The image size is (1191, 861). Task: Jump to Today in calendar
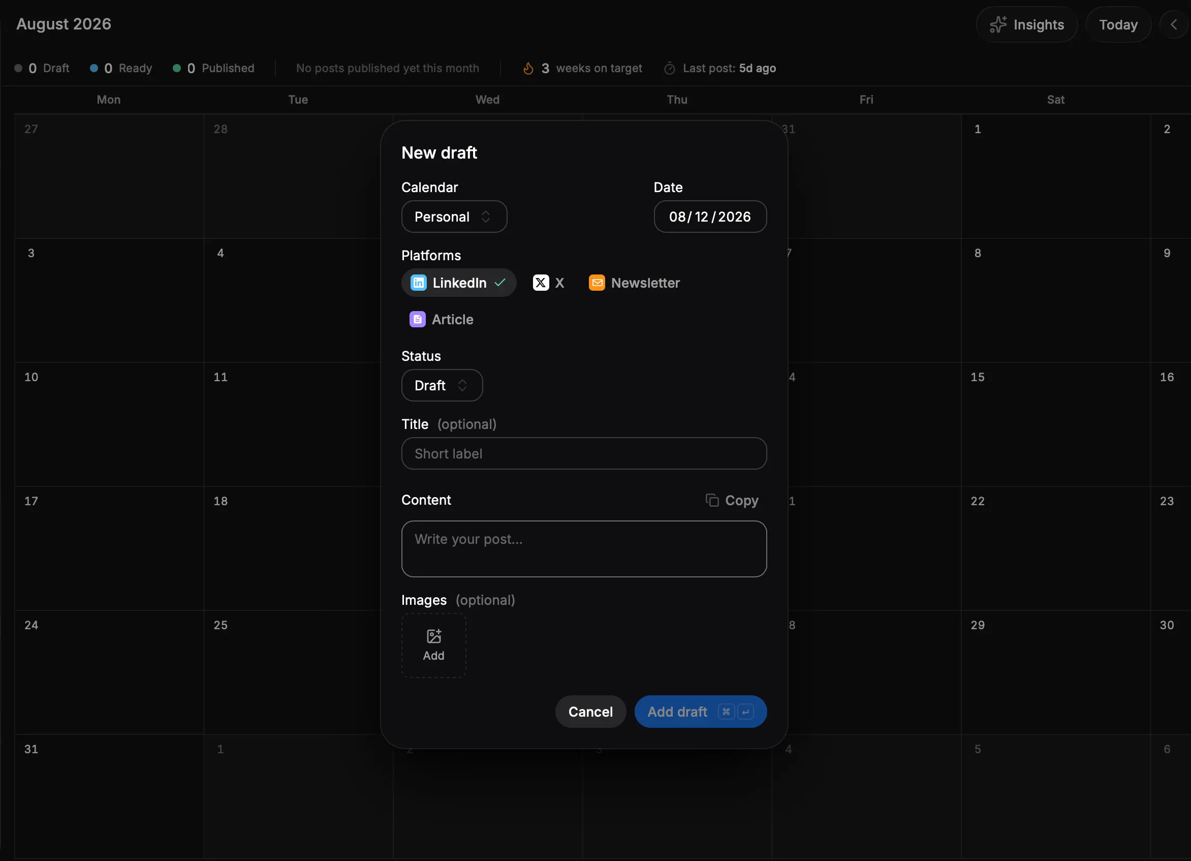click(1118, 25)
